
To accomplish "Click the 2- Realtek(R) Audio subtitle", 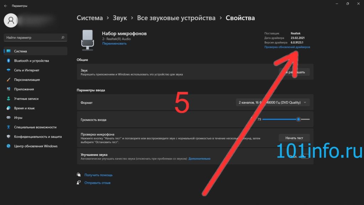I will pyautogui.click(x=116, y=39).
